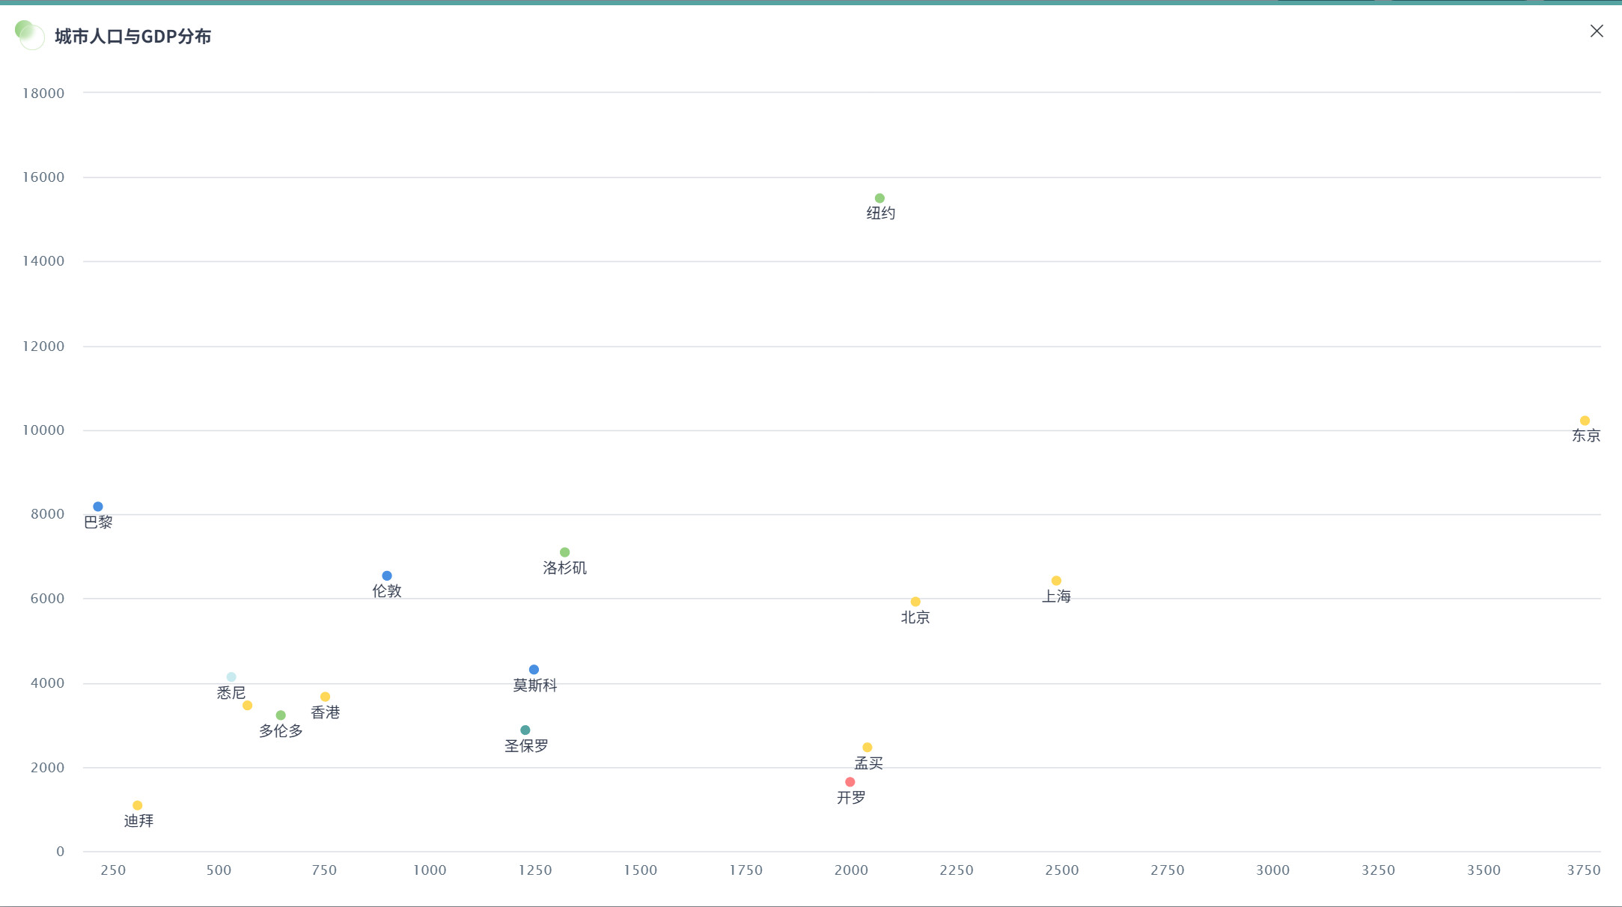Click the green logo icon beside title
The height and width of the screenshot is (907, 1622).
(29, 34)
